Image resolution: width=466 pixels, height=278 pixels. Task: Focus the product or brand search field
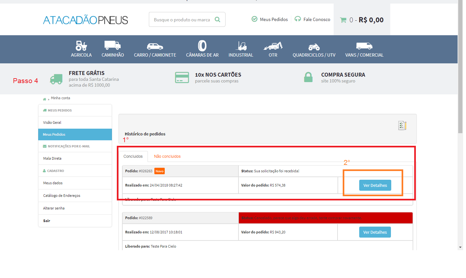tap(187, 19)
